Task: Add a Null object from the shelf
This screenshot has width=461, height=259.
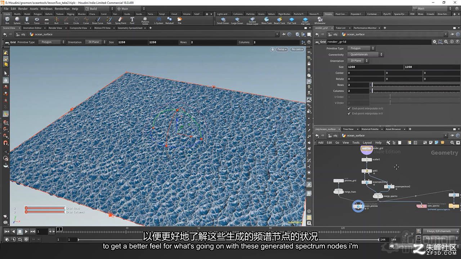Action: (x=57, y=20)
